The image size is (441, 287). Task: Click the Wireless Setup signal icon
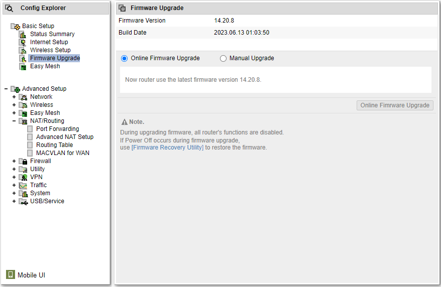[x=23, y=51]
